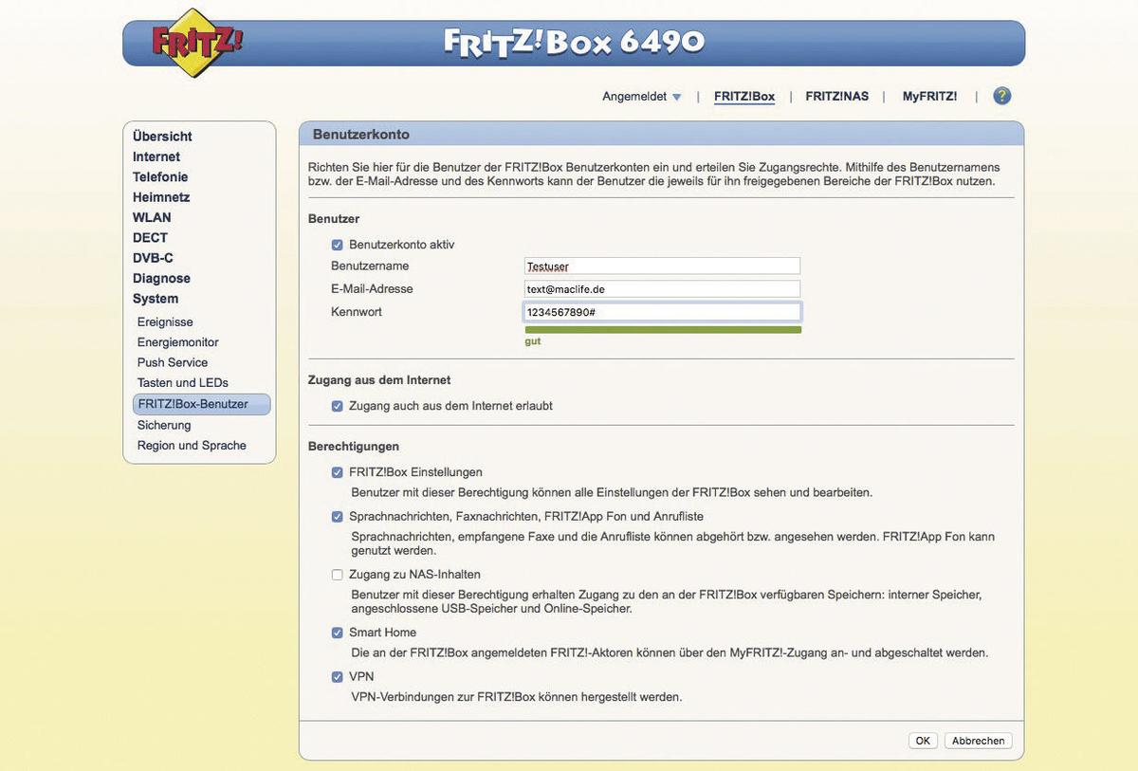Screen dimensions: 1138x771
Task: Open the DECT menu section
Action: click(150, 238)
